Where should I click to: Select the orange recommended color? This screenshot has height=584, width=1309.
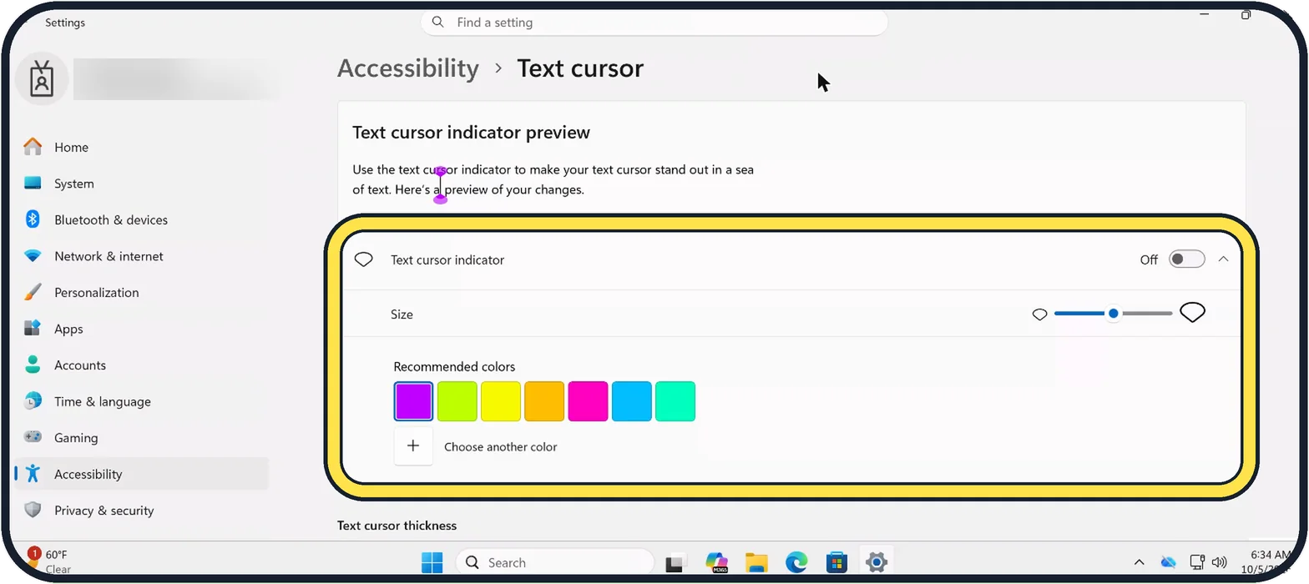(x=543, y=401)
